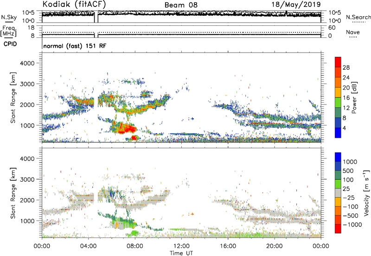Click the "Power [dB]" colorbar title
Screen dimensions: 371x256
point(354,98)
